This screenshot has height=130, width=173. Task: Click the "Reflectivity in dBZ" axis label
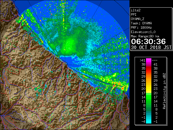[x=164, y=91]
